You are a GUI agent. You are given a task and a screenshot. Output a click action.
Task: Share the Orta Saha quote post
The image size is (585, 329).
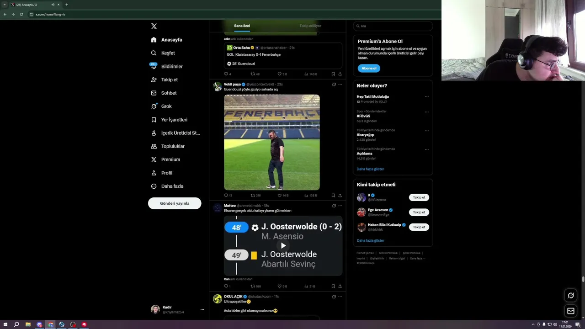coord(340,74)
